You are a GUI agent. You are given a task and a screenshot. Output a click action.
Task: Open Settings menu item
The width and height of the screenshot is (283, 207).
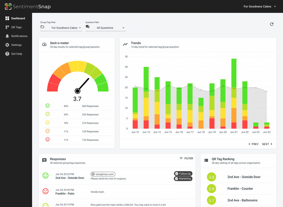click(x=16, y=45)
